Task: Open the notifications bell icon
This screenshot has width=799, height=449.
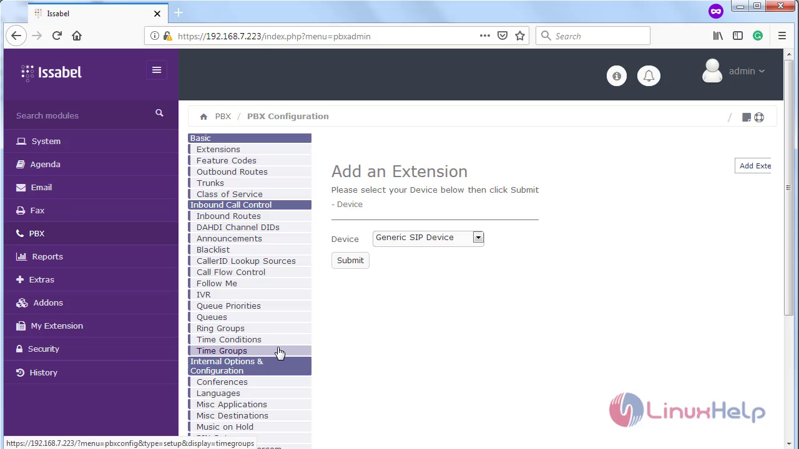Action: coord(649,76)
